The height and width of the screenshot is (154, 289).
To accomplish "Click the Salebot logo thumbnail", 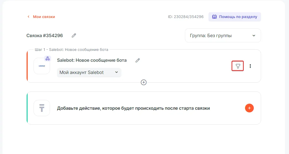I will click(42, 66).
